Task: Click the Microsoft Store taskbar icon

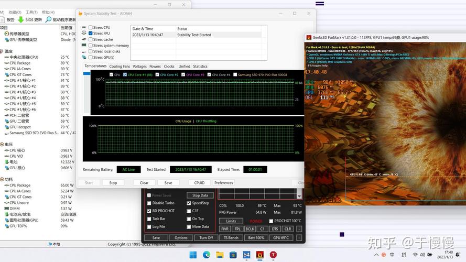Action: point(233,255)
